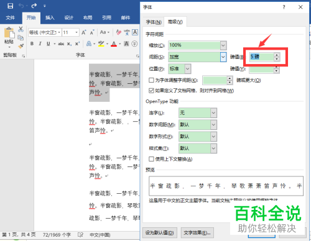Uncheck 如果定义了文档网格 checkbox
The image size is (311, 241).
151,91
